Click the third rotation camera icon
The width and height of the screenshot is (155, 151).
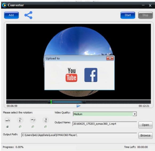pos(33,120)
